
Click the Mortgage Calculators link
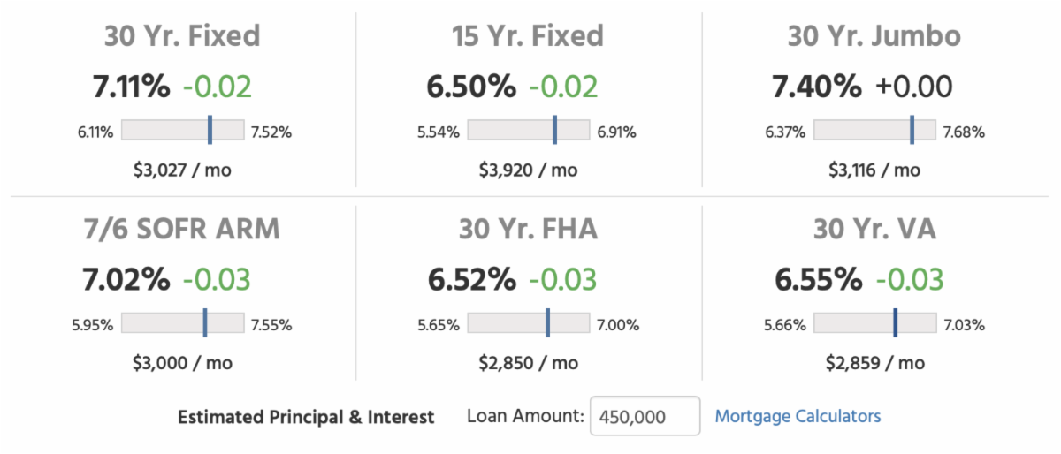(x=798, y=416)
